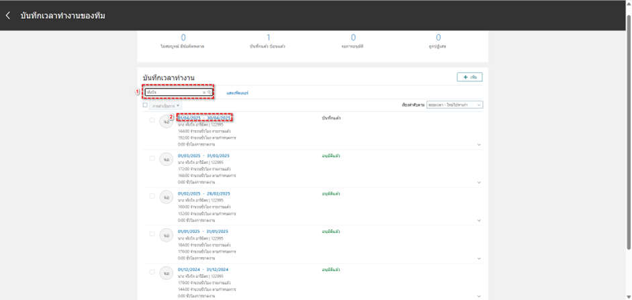Open the sort-by dropdown
Viewport: 632px width, 300px height.
tap(454, 105)
